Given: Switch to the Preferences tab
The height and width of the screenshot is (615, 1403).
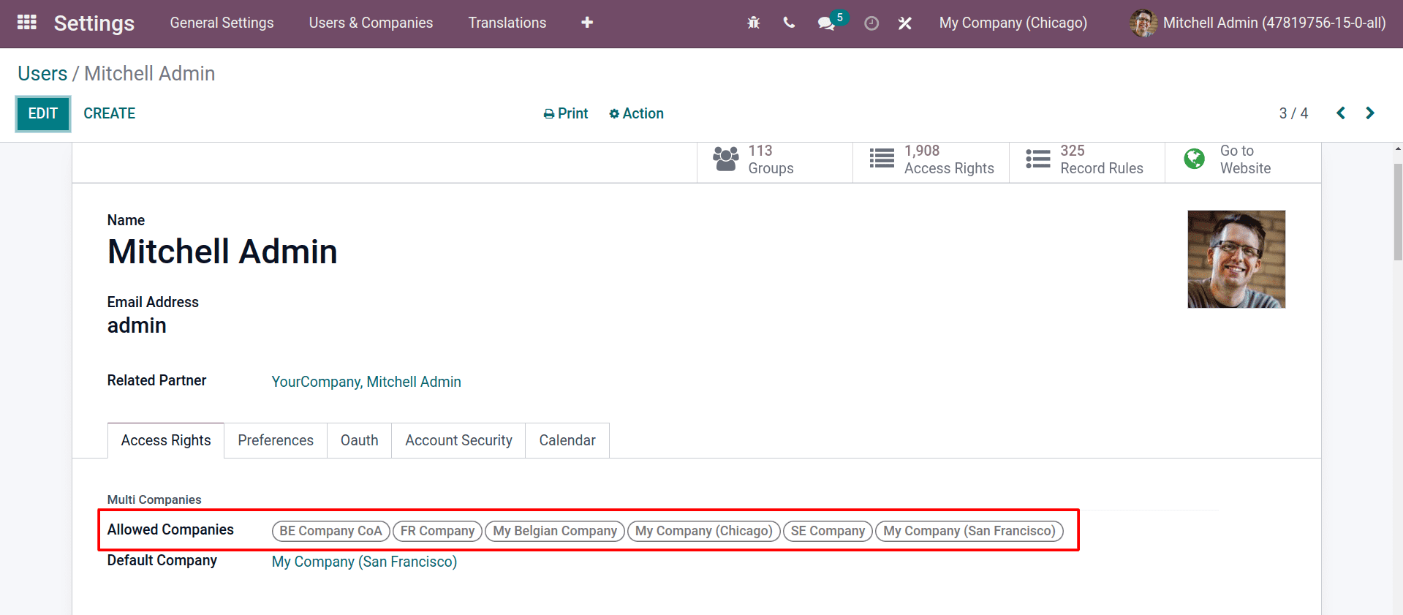Looking at the screenshot, I should coord(276,440).
